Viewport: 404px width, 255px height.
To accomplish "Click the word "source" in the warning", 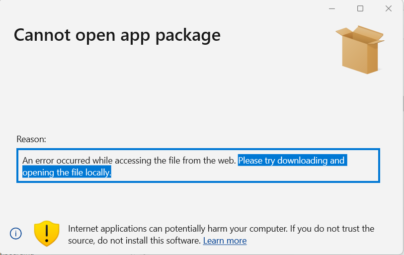I will [81, 241].
